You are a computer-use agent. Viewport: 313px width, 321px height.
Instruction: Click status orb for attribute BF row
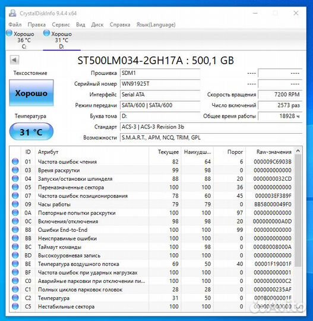(15, 272)
